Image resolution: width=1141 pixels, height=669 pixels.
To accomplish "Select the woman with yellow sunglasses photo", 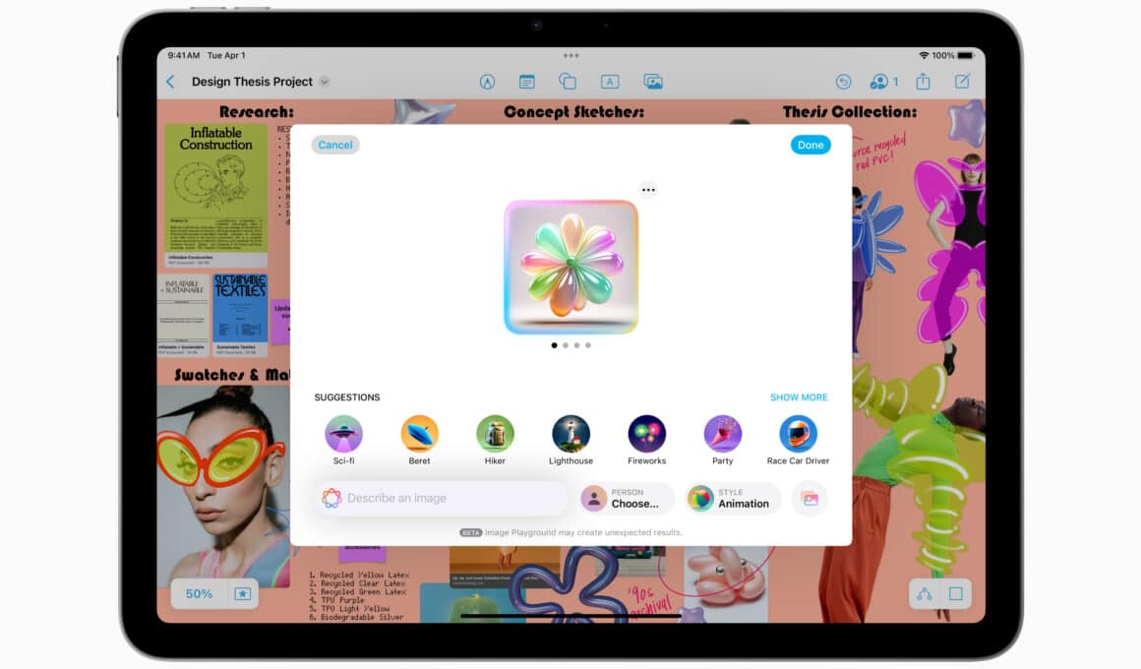I will point(222,486).
